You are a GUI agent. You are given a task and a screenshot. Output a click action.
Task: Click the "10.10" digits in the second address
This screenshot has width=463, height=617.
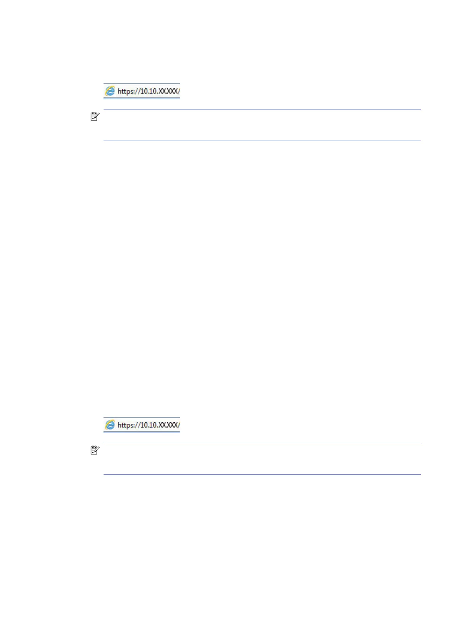(148, 425)
